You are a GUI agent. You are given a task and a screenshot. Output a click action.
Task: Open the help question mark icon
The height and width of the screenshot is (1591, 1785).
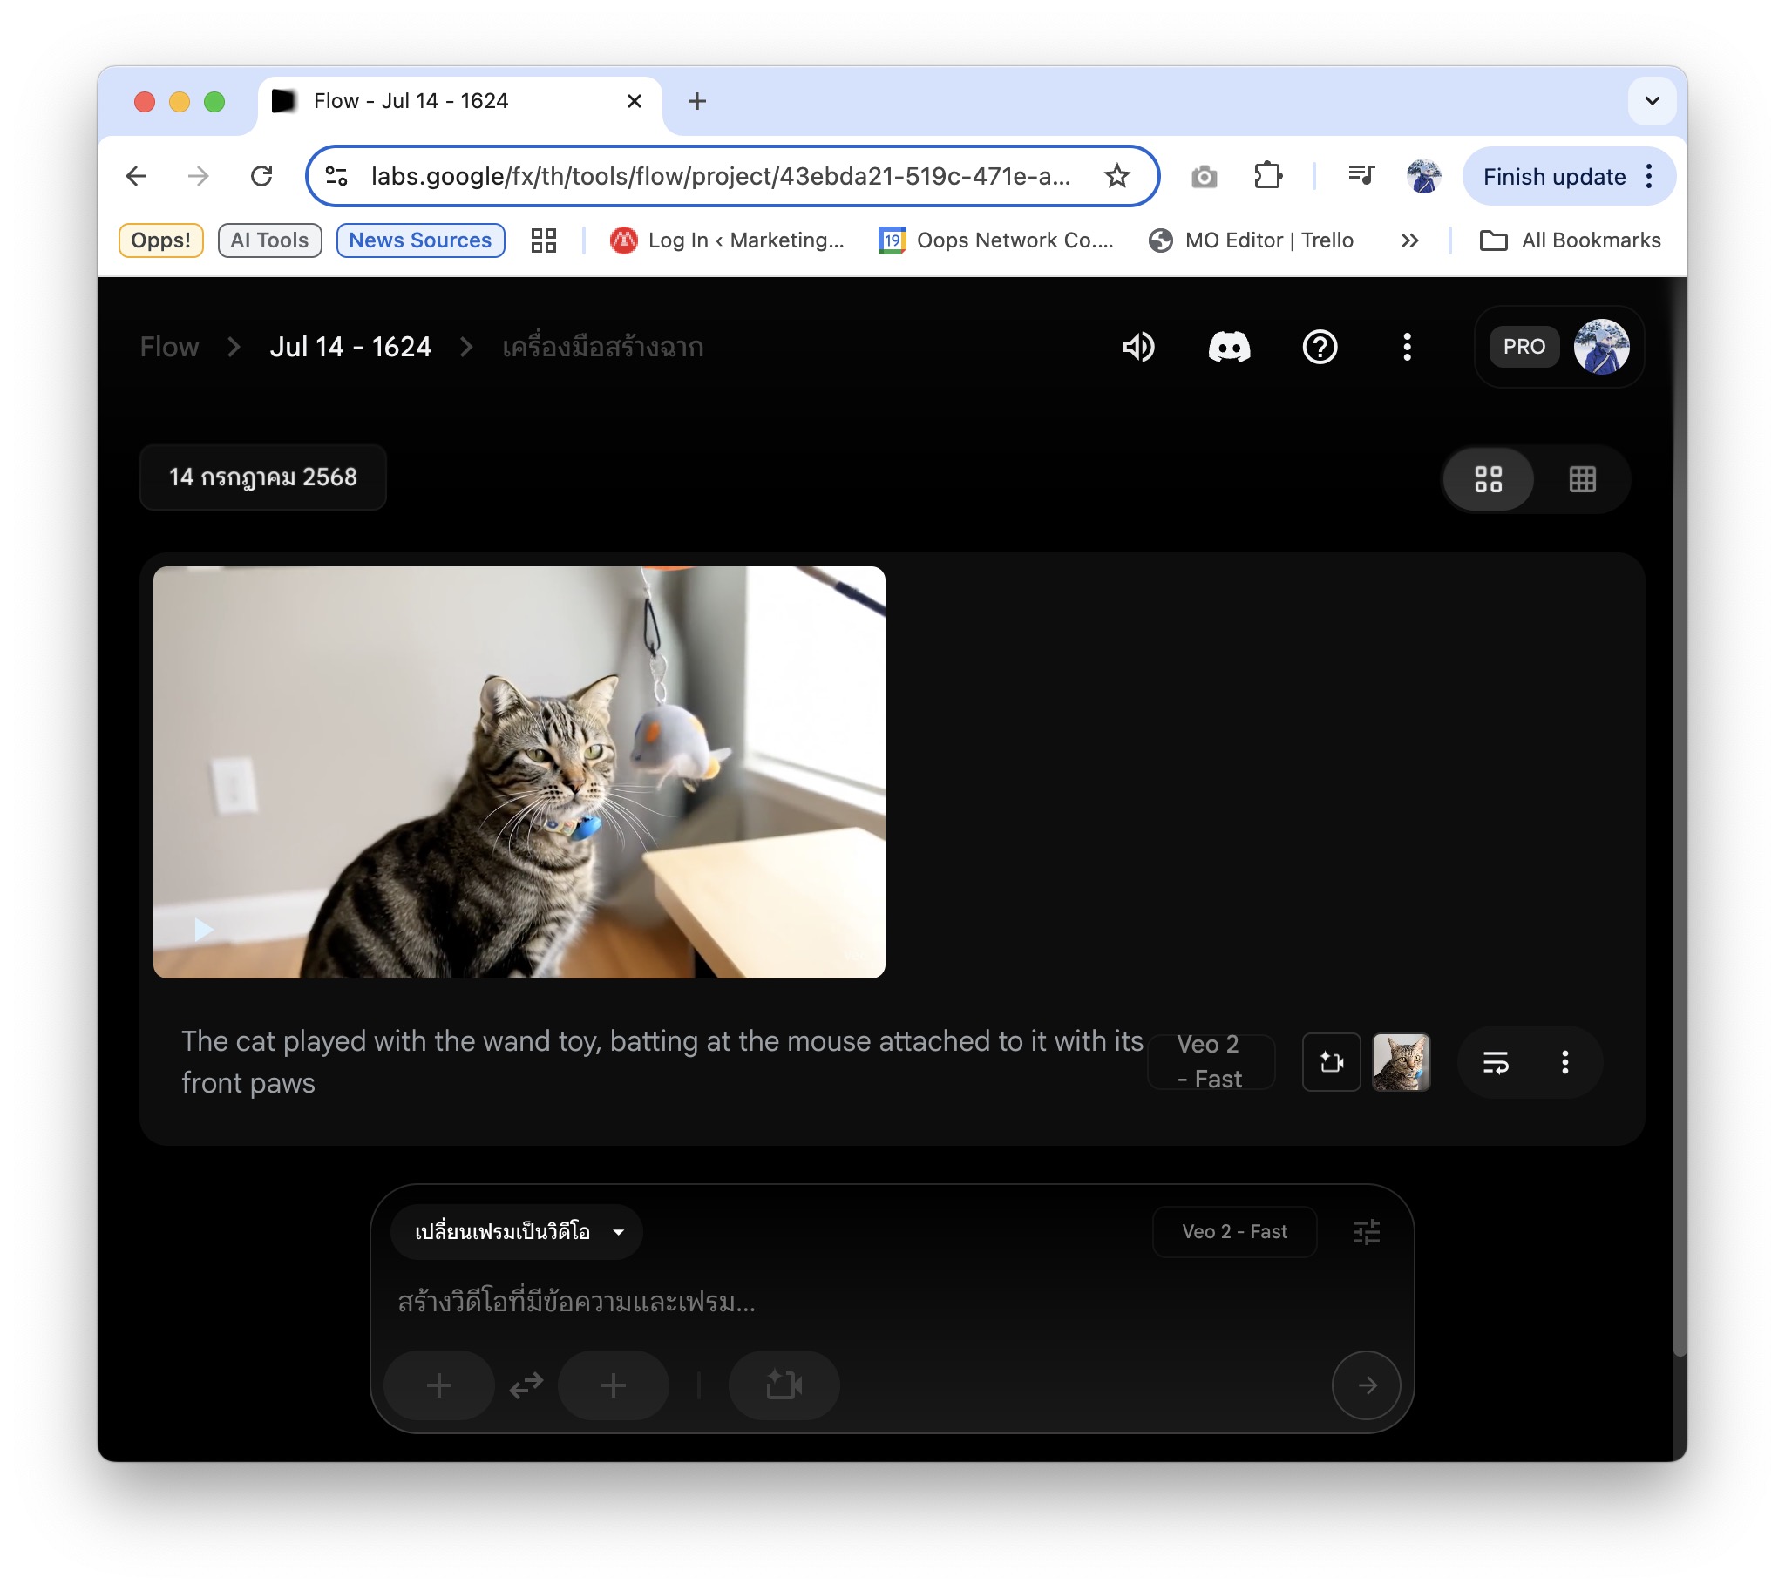1319,347
